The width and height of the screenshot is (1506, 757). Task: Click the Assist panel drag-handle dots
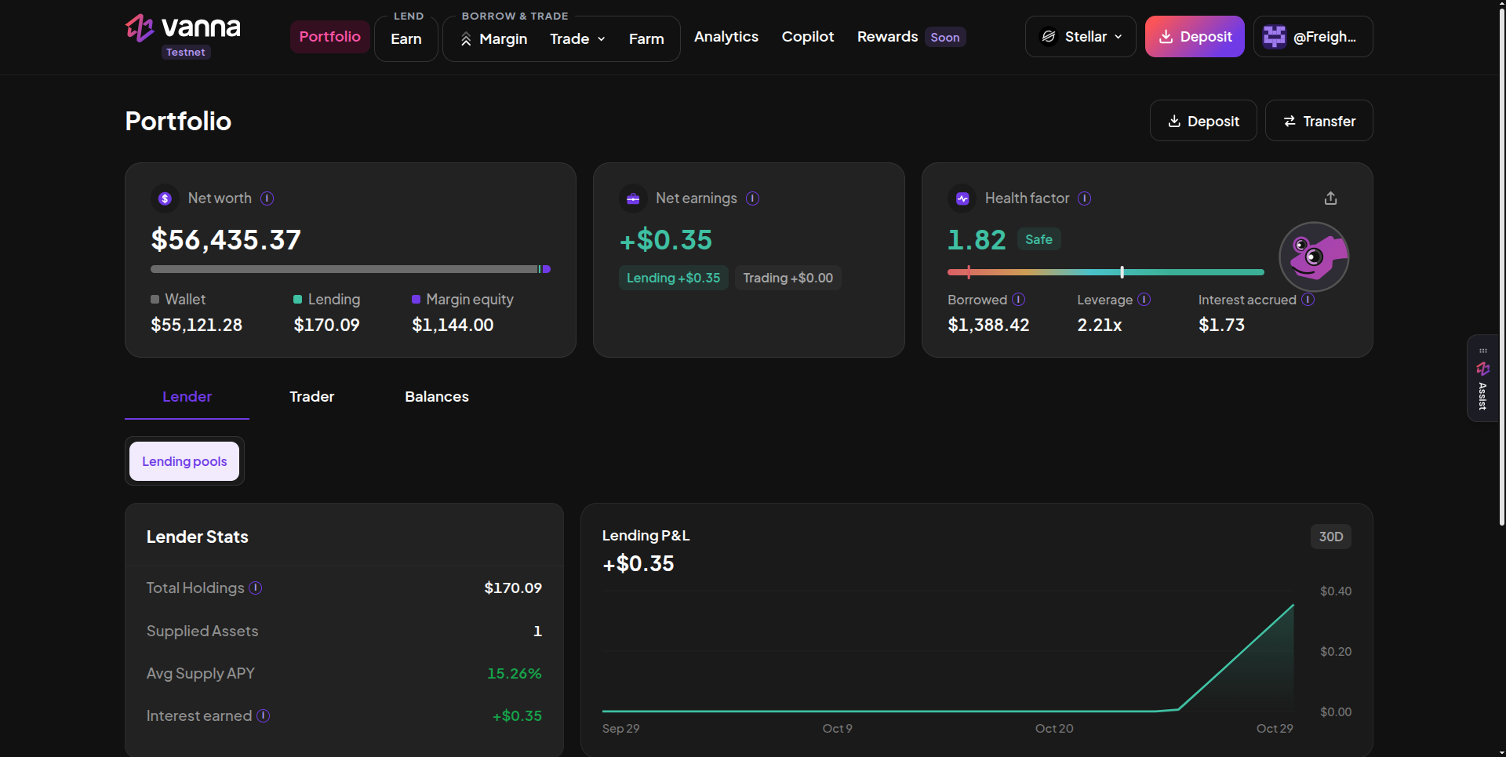click(x=1482, y=351)
